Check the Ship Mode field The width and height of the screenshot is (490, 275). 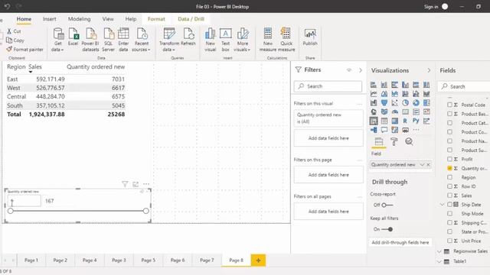pos(449,213)
